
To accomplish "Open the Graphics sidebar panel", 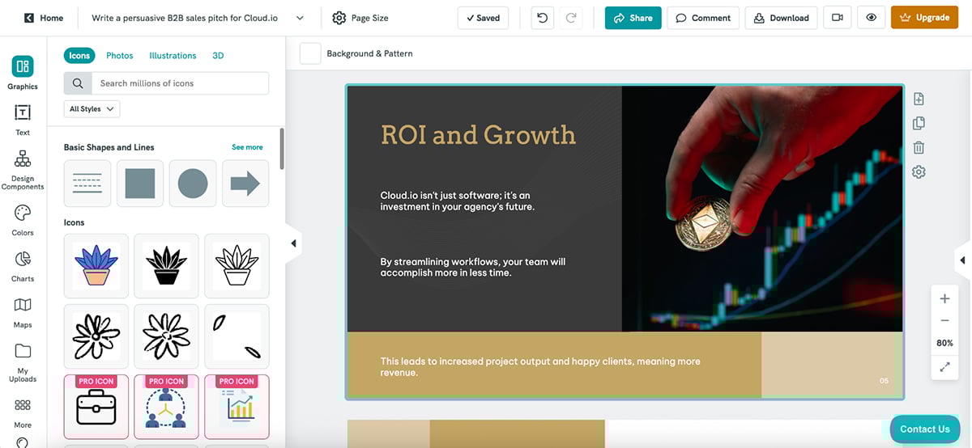I will click(23, 73).
